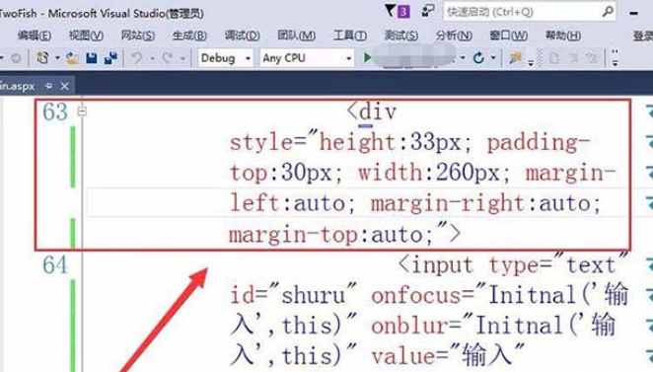Pin the in.aspx tab
This screenshot has width=653, height=372.
coord(48,86)
